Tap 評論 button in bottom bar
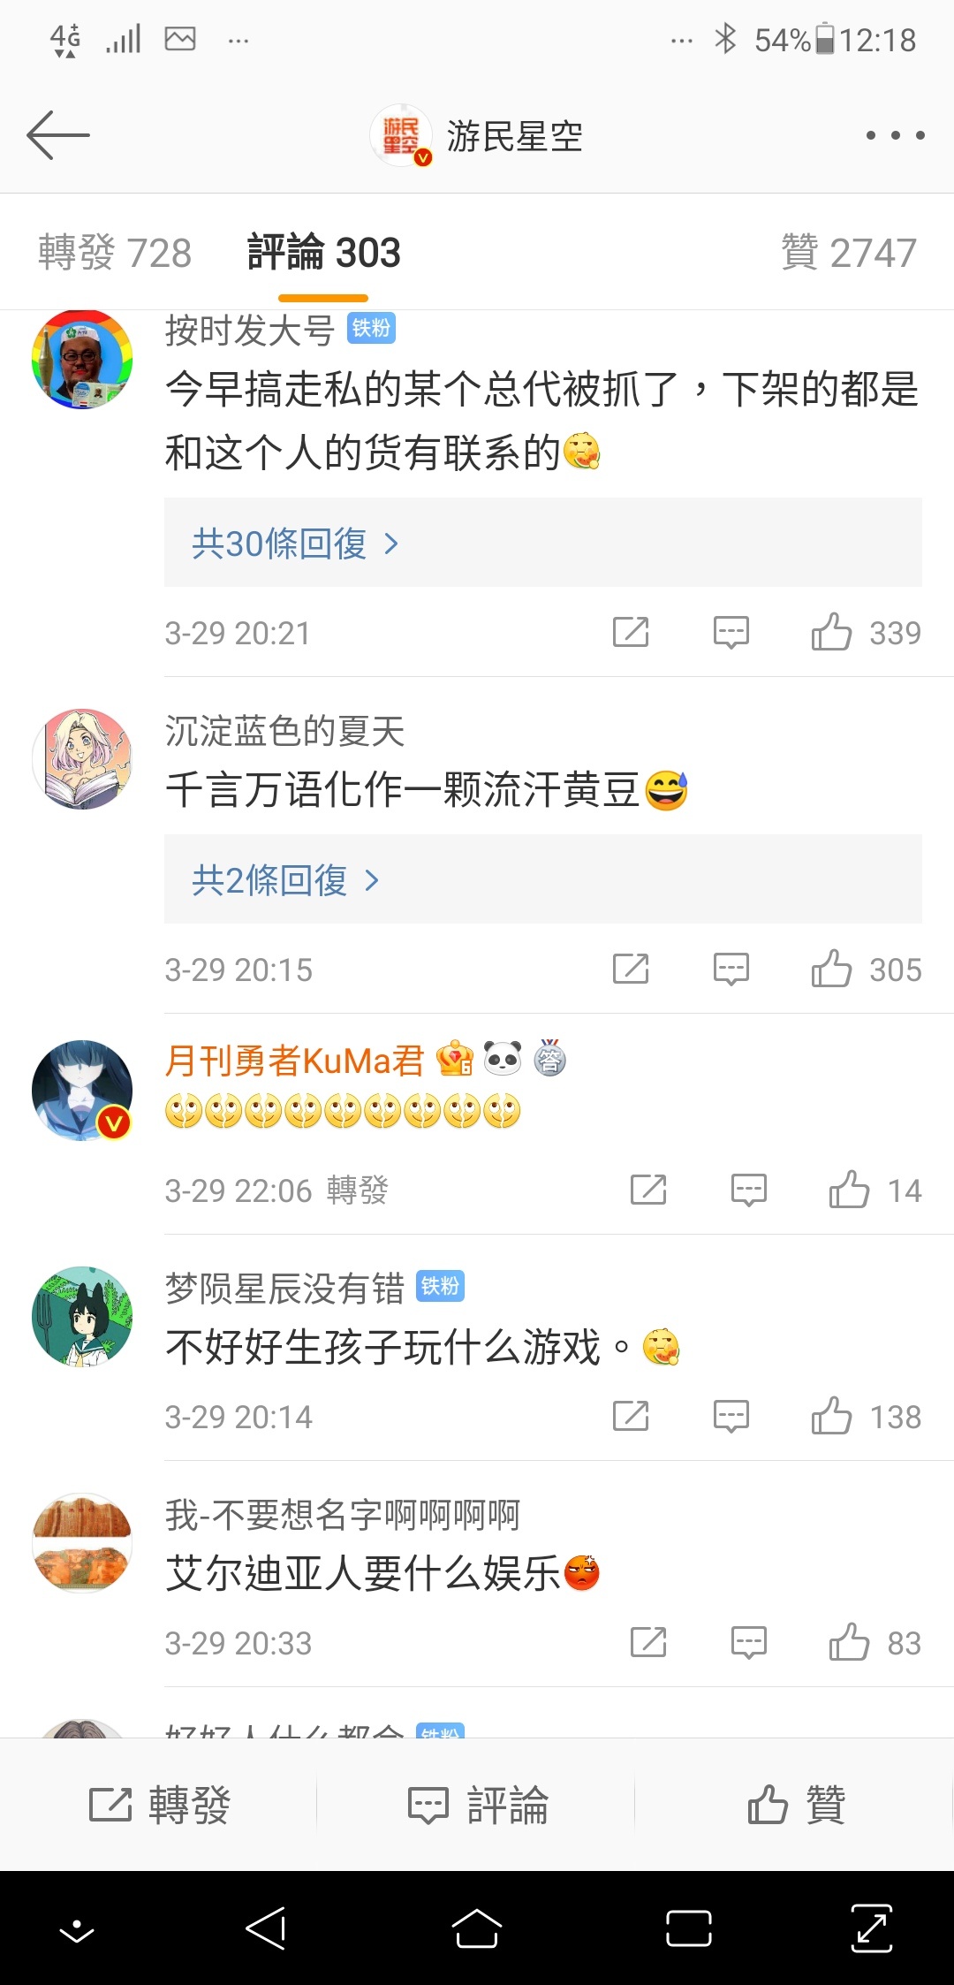 (478, 1804)
